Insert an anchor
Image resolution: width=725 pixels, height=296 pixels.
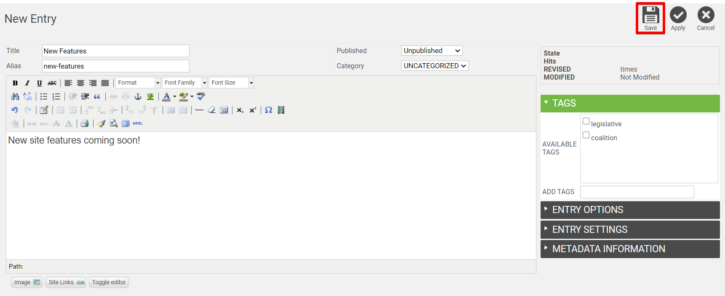pos(138,96)
